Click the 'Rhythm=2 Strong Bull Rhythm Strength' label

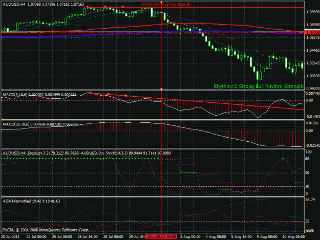tap(259, 86)
